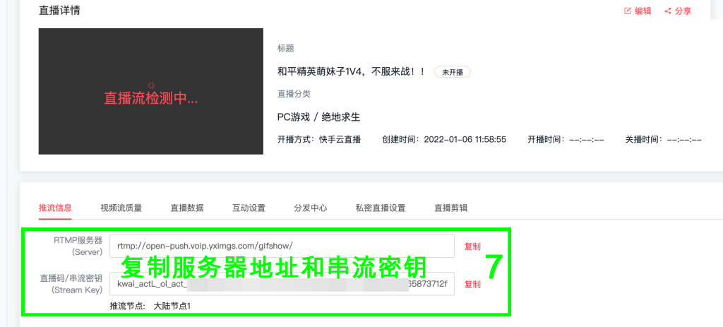723x327 pixels.
Task: Go to the 互动设置 tab
Action: pyautogui.click(x=249, y=208)
